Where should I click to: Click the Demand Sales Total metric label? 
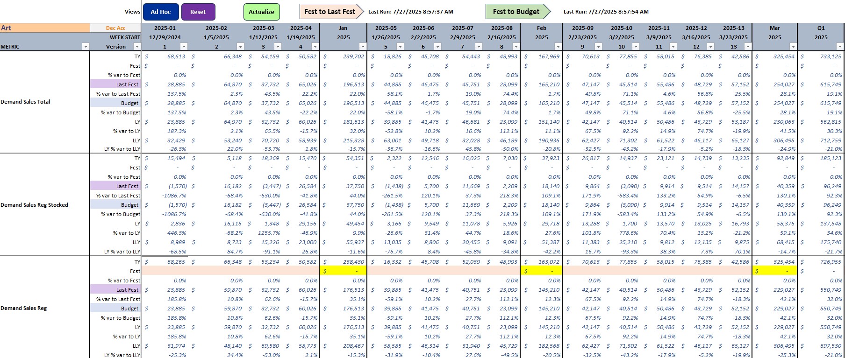pyautogui.click(x=25, y=102)
